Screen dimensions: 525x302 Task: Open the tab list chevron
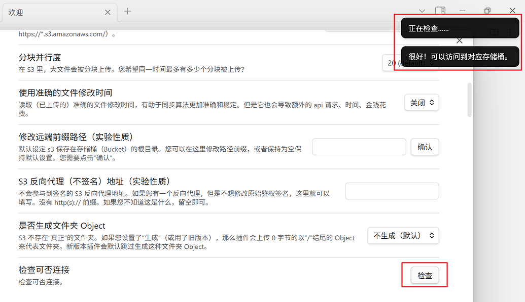[422, 11]
